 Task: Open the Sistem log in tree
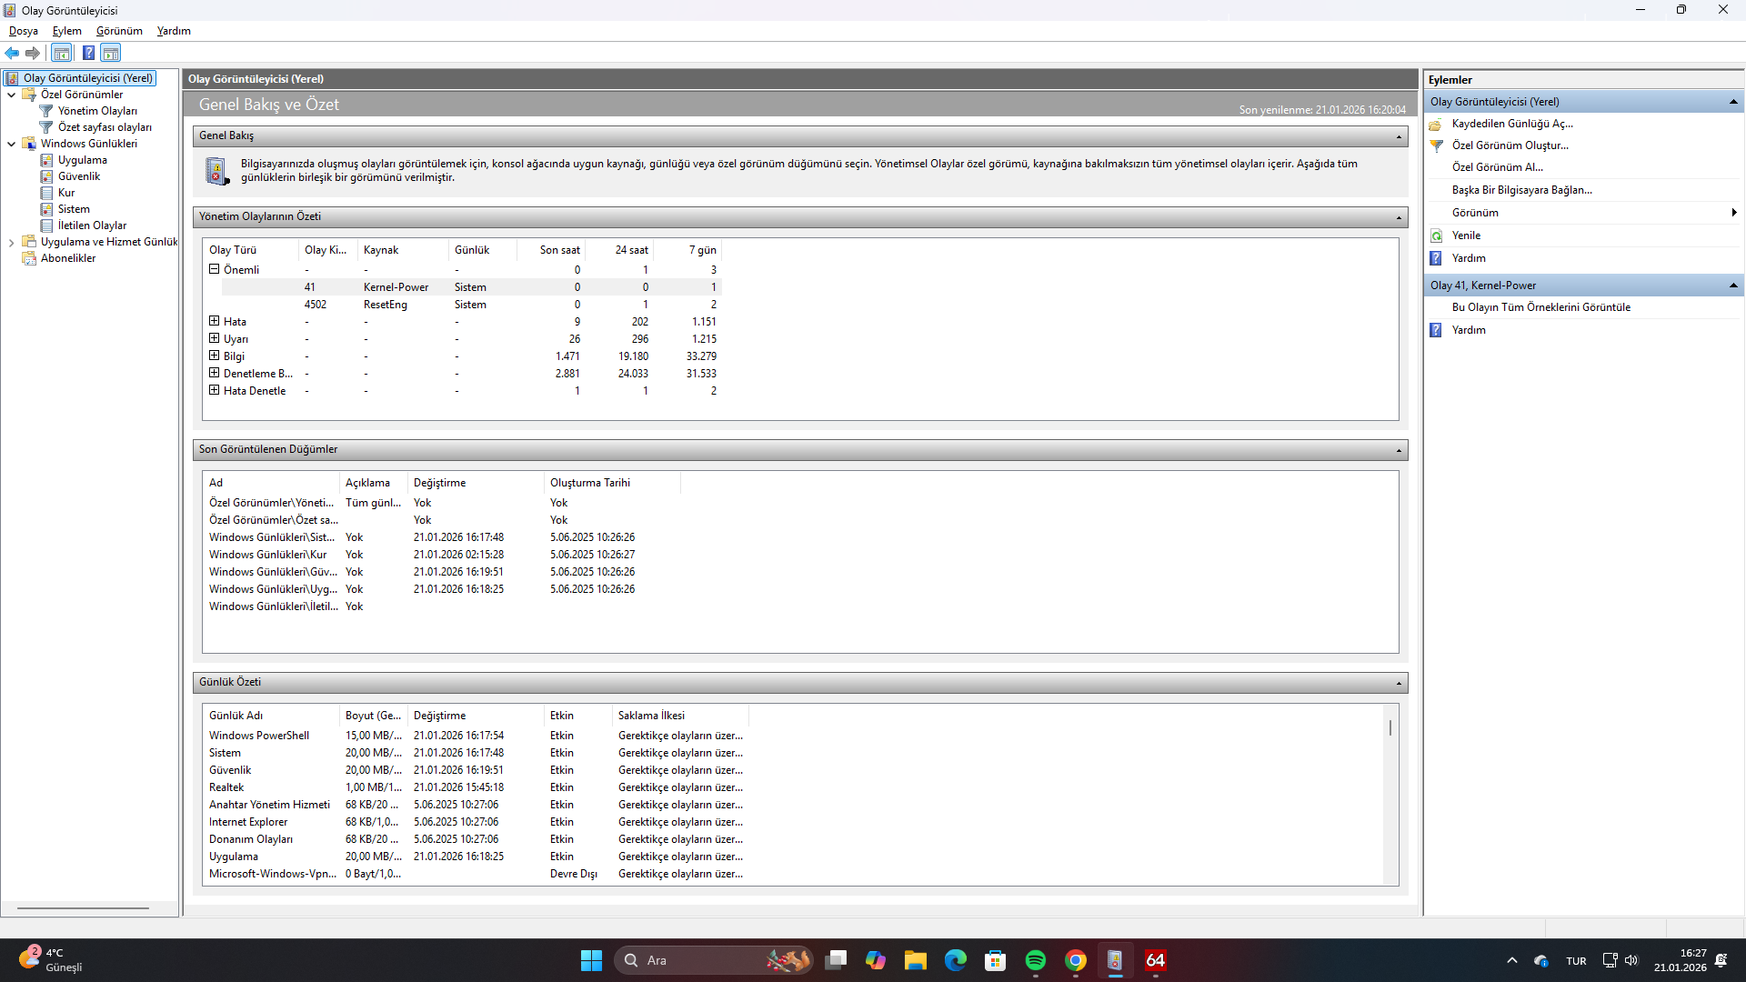click(74, 209)
